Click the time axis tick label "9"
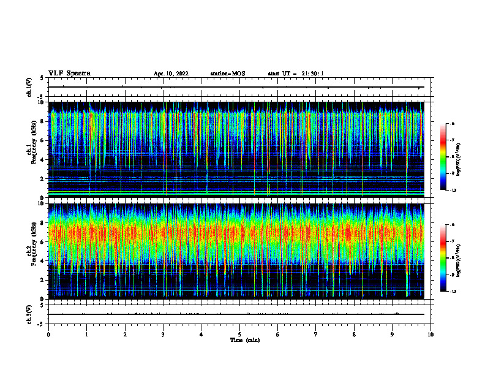Screen dimensions: 485x375 392,335
